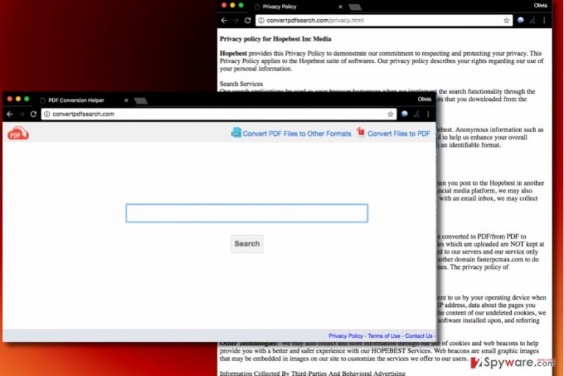Click forward arrow in the Privacy Policy window
The width and height of the screenshot is (564, 376).
click(x=236, y=21)
